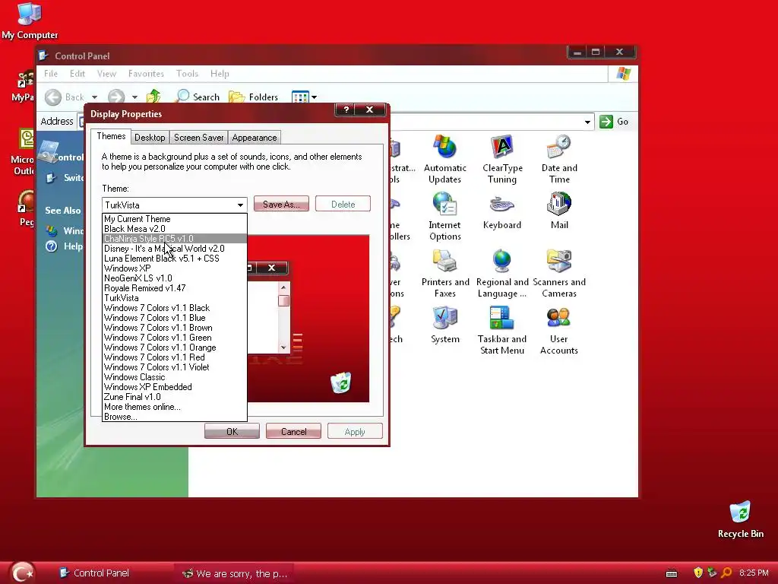778x584 pixels.
Task: Open Internet Options icon
Action: 445,216
